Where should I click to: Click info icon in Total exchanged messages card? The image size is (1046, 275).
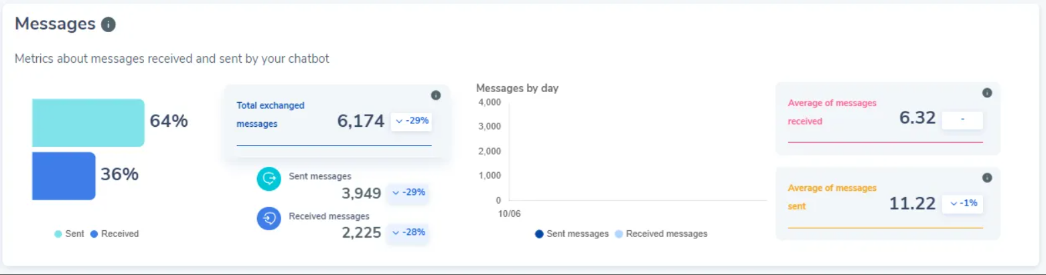pyautogui.click(x=436, y=95)
